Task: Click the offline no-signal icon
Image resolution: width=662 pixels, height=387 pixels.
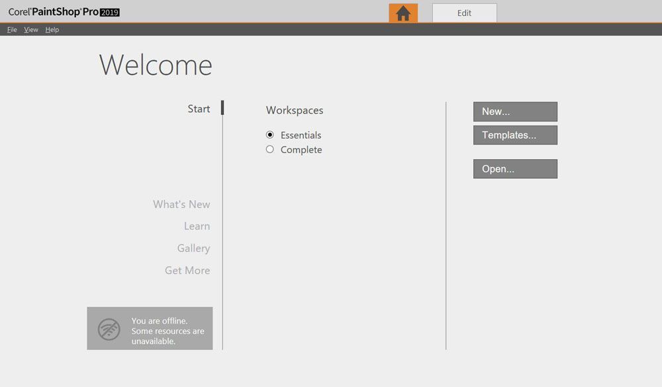Action: tap(109, 329)
